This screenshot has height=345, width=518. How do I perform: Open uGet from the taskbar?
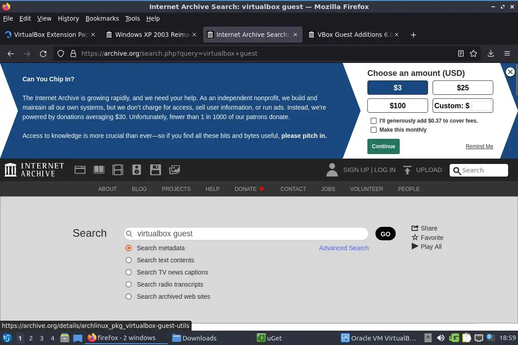(x=269, y=338)
